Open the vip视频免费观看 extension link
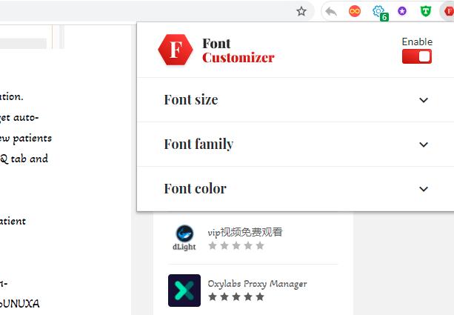 pyautogui.click(x=245, y=232)
